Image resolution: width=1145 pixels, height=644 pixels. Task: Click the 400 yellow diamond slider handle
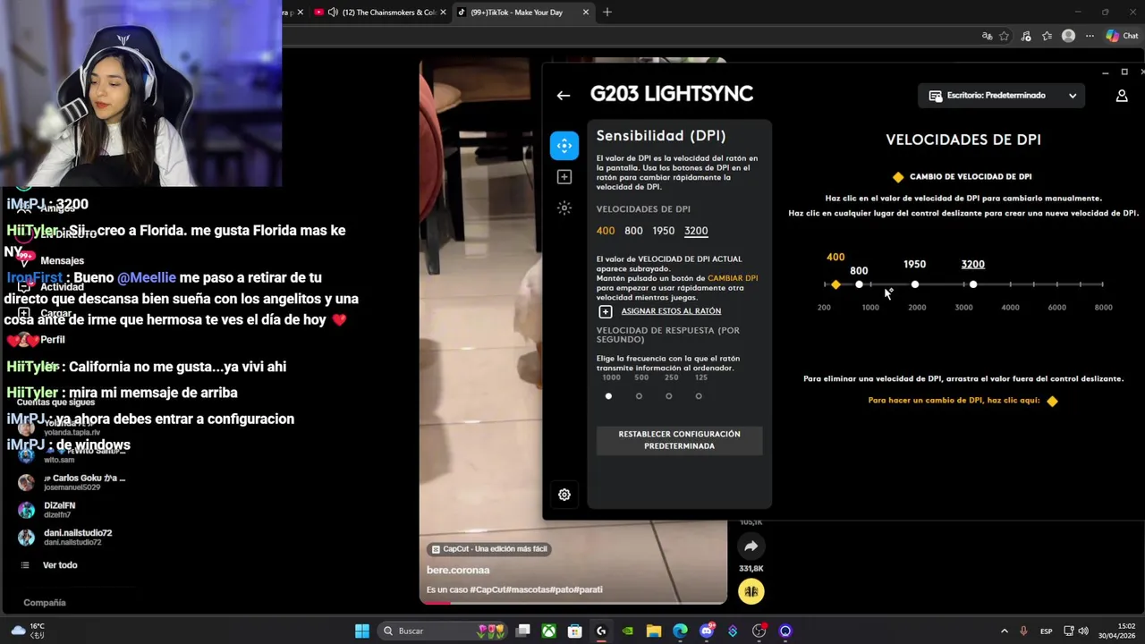[x=835, y=284]
